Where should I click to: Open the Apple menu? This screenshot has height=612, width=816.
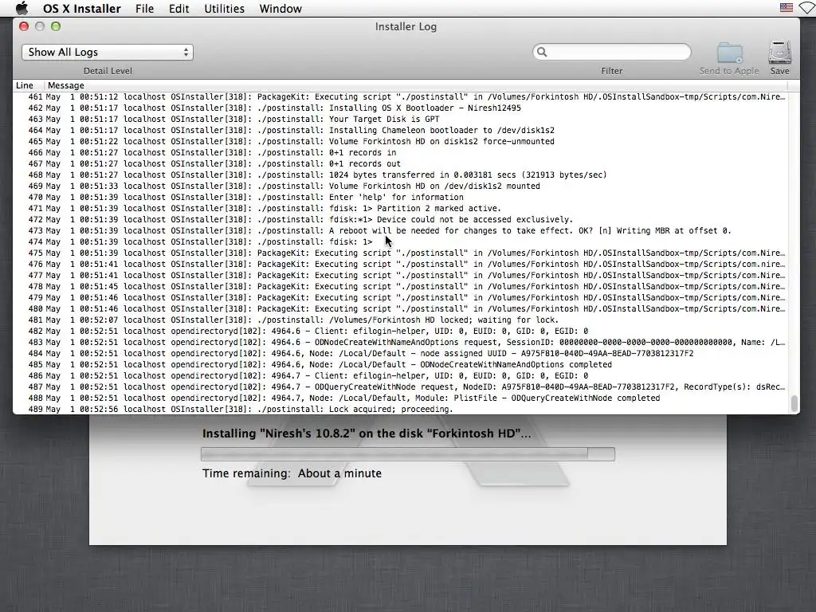(x=22, y=8)
